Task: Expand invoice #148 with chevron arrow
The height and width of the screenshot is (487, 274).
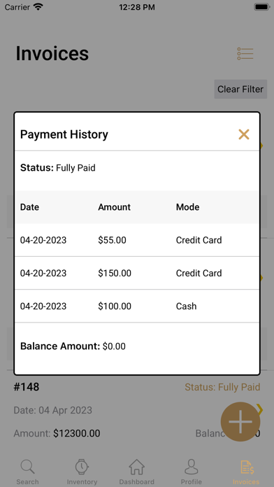Action: tap(260, 409)
